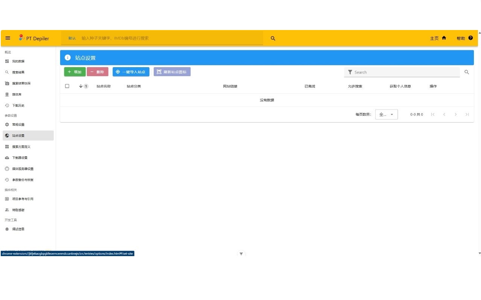Select 站点设置 in the sidebar
481x300 pixels.
[28, 135]
